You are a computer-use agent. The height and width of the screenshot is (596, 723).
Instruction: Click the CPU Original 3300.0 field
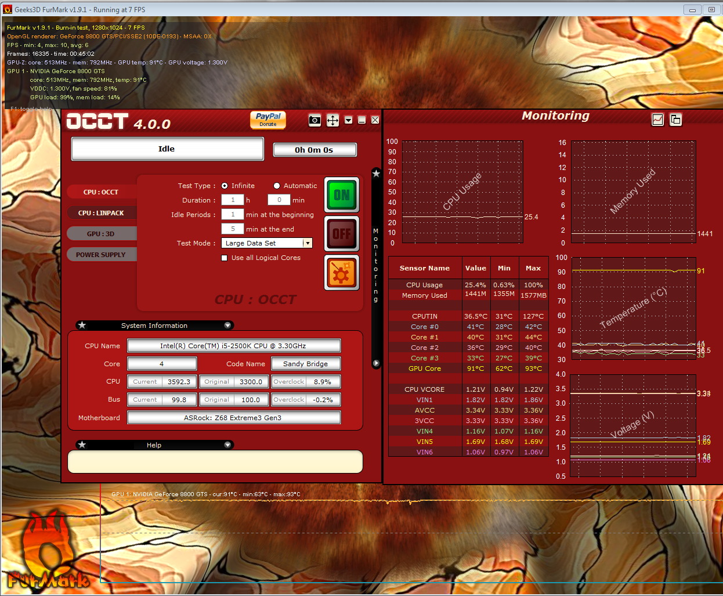click(x=234, y=382)
